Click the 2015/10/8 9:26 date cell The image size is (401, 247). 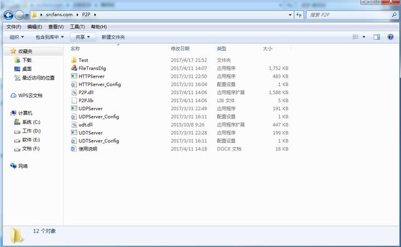[x=187, y=125]
